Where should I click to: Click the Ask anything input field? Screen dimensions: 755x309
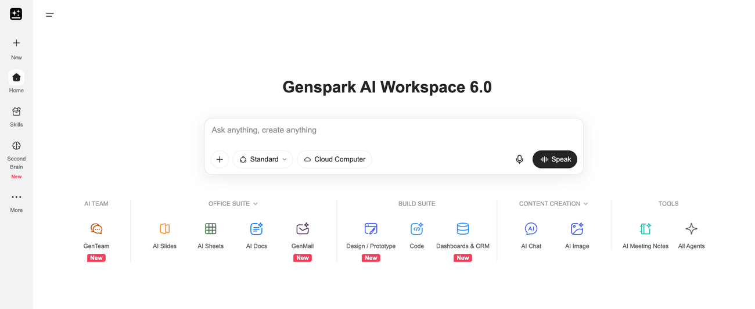[x=394, y=130]
